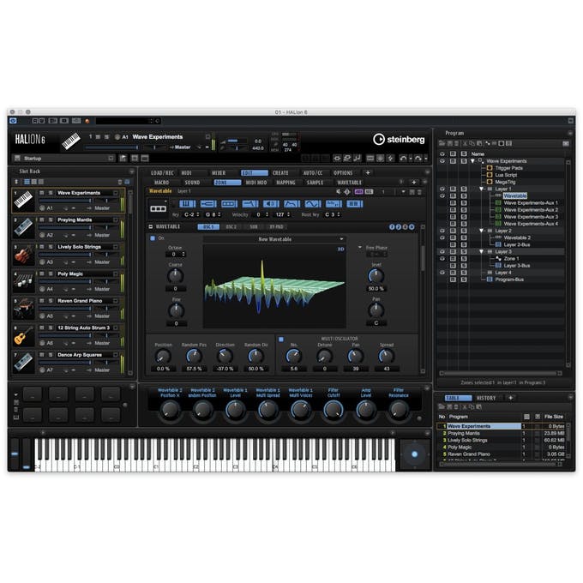Click the Lua Script module icon in tree

coord(490,175)
